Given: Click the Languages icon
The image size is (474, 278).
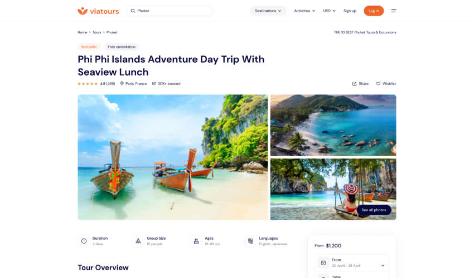Looking at the screenshot, I should (250, 241).
